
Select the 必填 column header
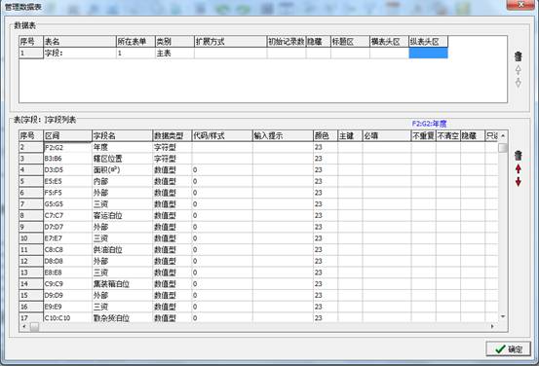click(387, 136)
